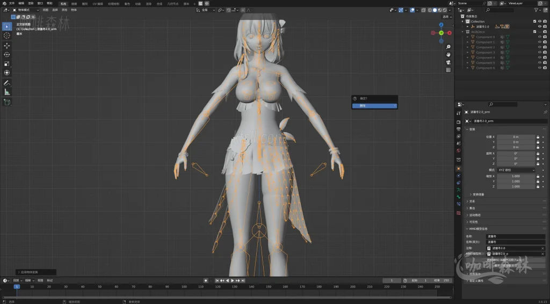Open the Object Data armature tab
The height and width of the screenshot is (304, 550).
tap(459, 190)
